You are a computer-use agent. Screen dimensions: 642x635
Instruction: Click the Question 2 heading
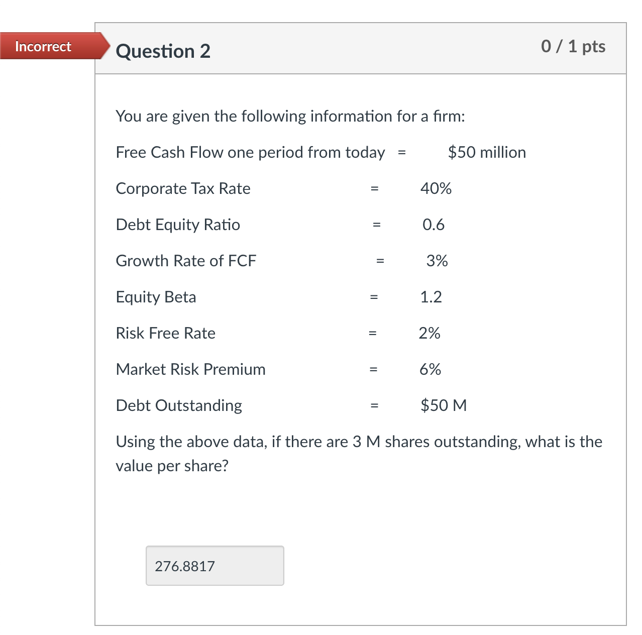163,50
